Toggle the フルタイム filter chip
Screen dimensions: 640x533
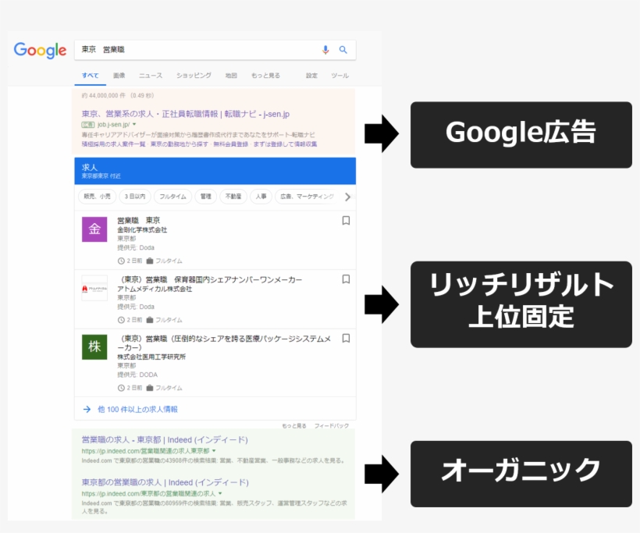point(174,197)
